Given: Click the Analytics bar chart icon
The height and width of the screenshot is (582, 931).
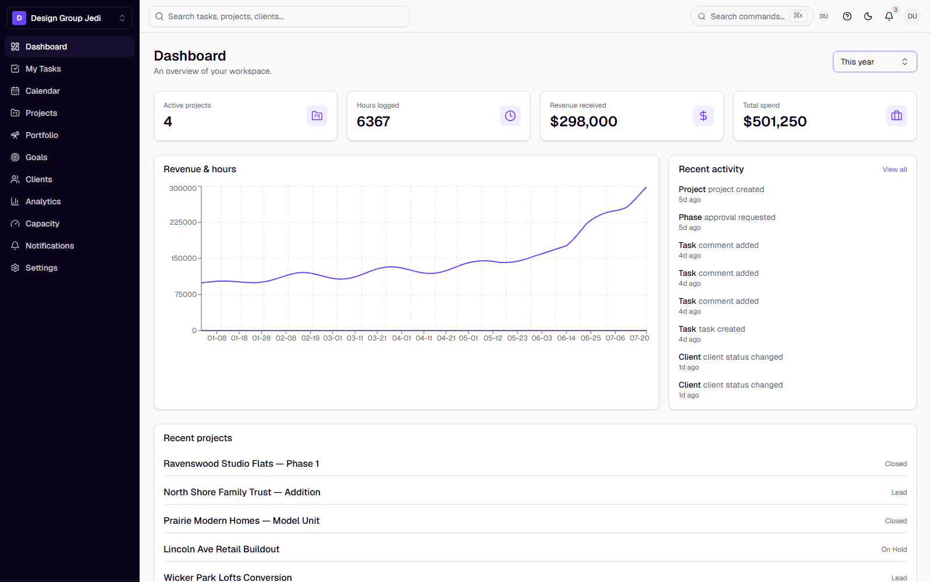Looking at the screenshot, I should [15, 201].
